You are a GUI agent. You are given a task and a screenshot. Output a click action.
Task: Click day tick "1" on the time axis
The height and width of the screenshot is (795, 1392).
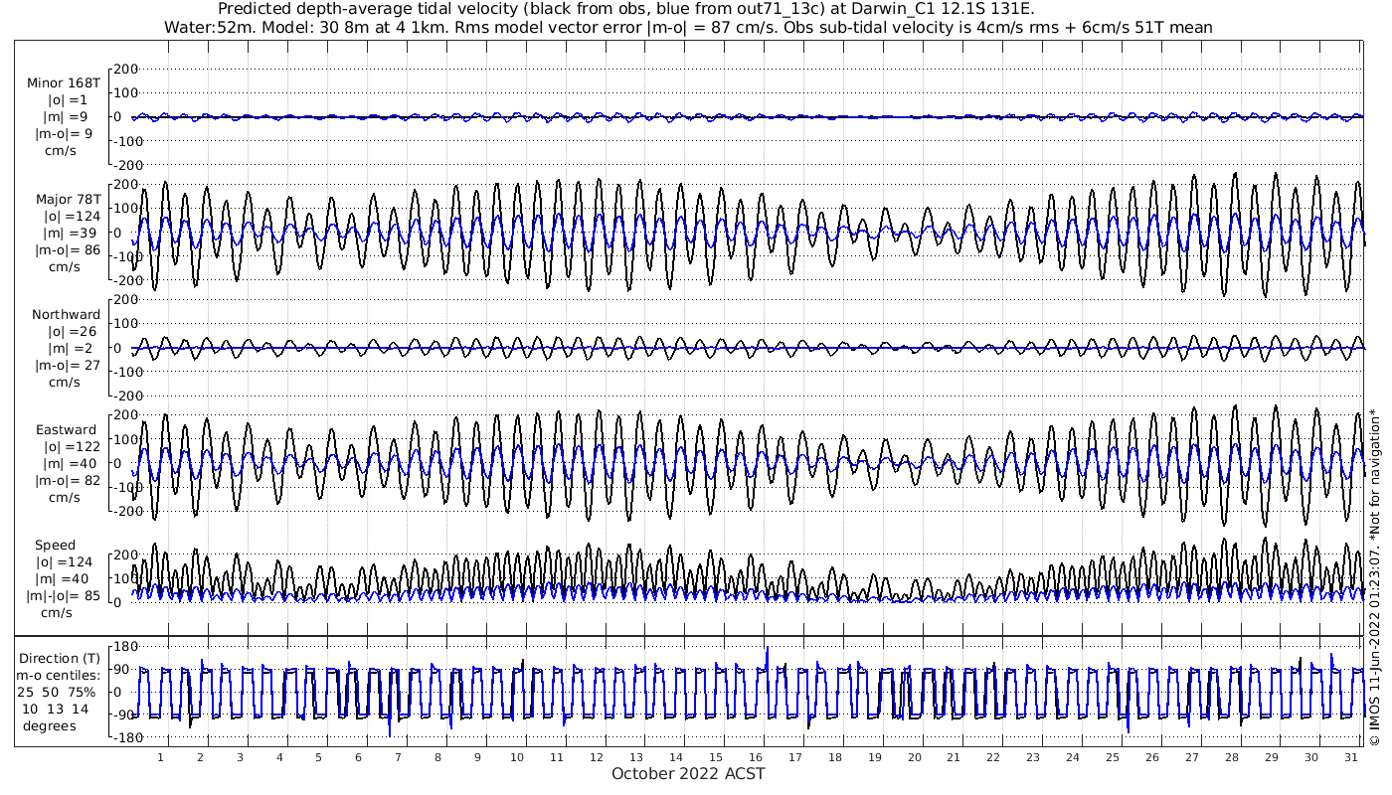pos(161,756)
